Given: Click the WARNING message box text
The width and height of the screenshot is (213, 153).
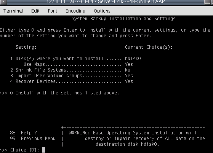Looking at the screenshot, I should pyautogui.click(x=137, y=139).
